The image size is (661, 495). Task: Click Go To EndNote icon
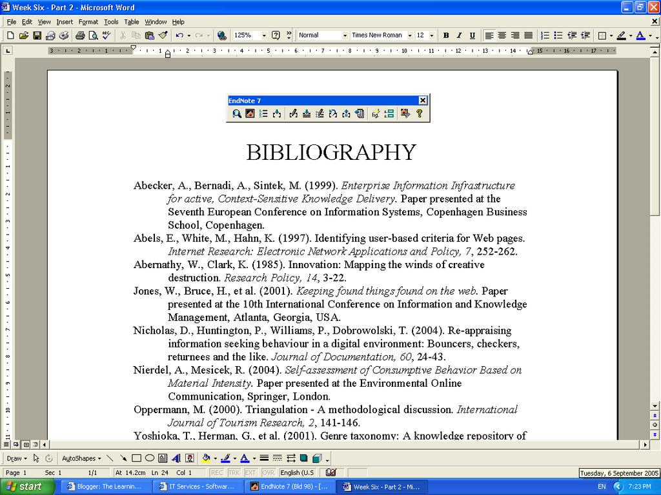250,113
